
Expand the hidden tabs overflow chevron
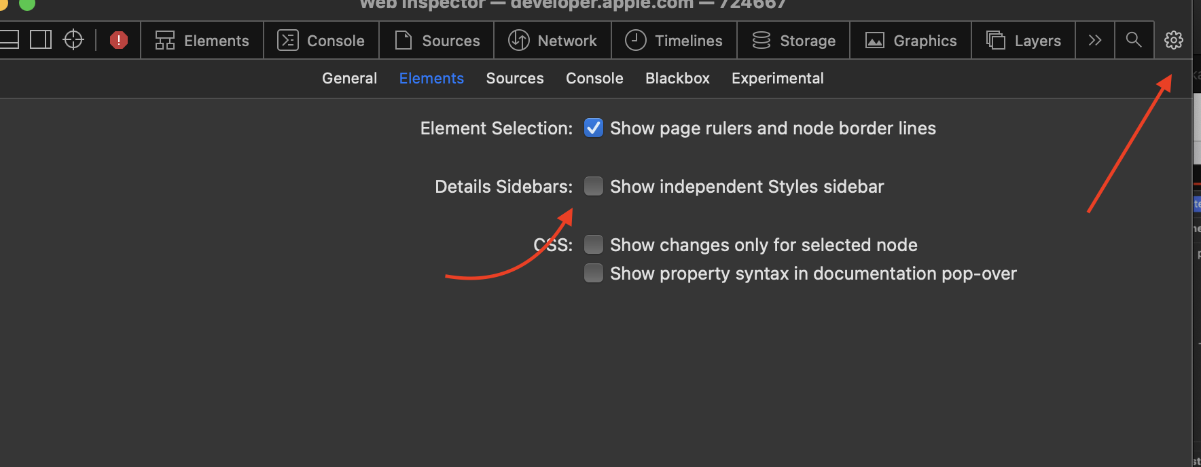(x=1094, y=40)
